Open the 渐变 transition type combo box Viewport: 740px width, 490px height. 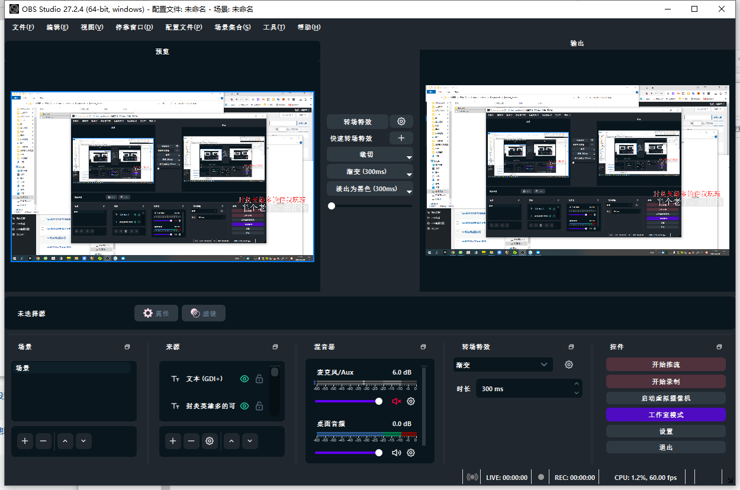tap(503, 365)
